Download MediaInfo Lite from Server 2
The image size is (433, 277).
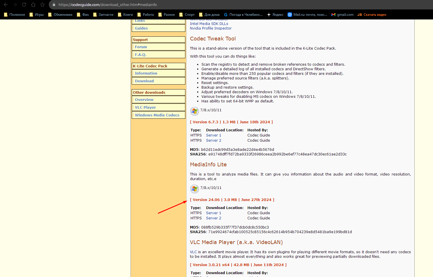(213, 218)
